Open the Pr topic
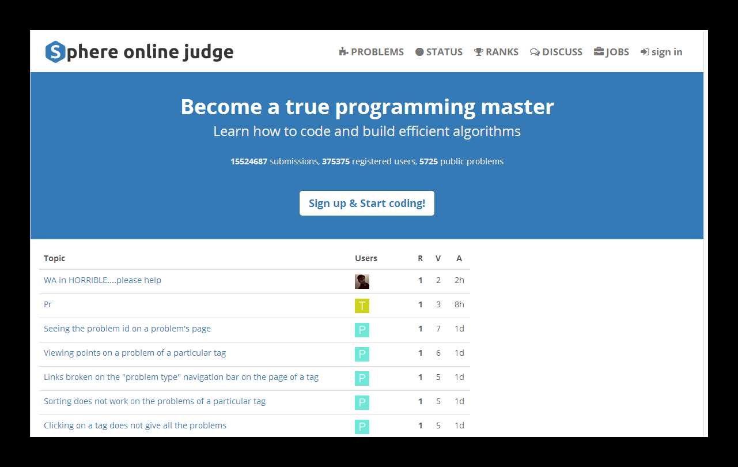The width and height of the screenshot is (738, 467). click(48, 304)
